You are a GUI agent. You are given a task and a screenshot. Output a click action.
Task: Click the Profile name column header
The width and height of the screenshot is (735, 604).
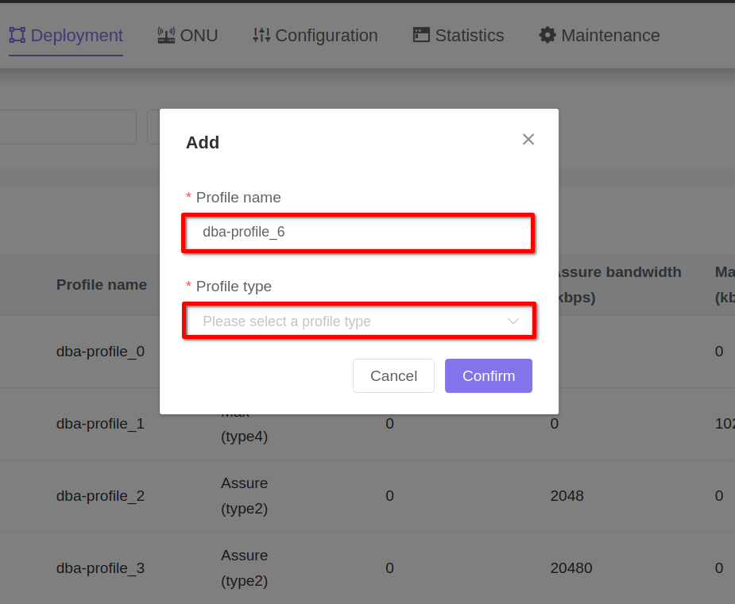coord(101,285)
